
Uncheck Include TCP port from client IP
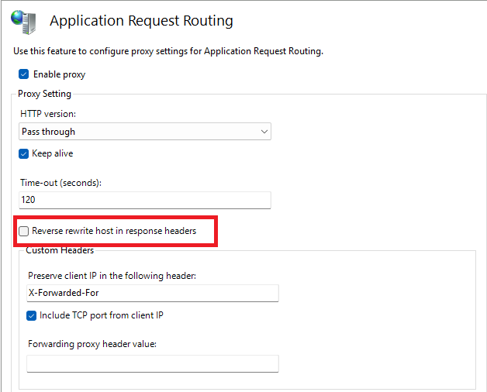31,316
